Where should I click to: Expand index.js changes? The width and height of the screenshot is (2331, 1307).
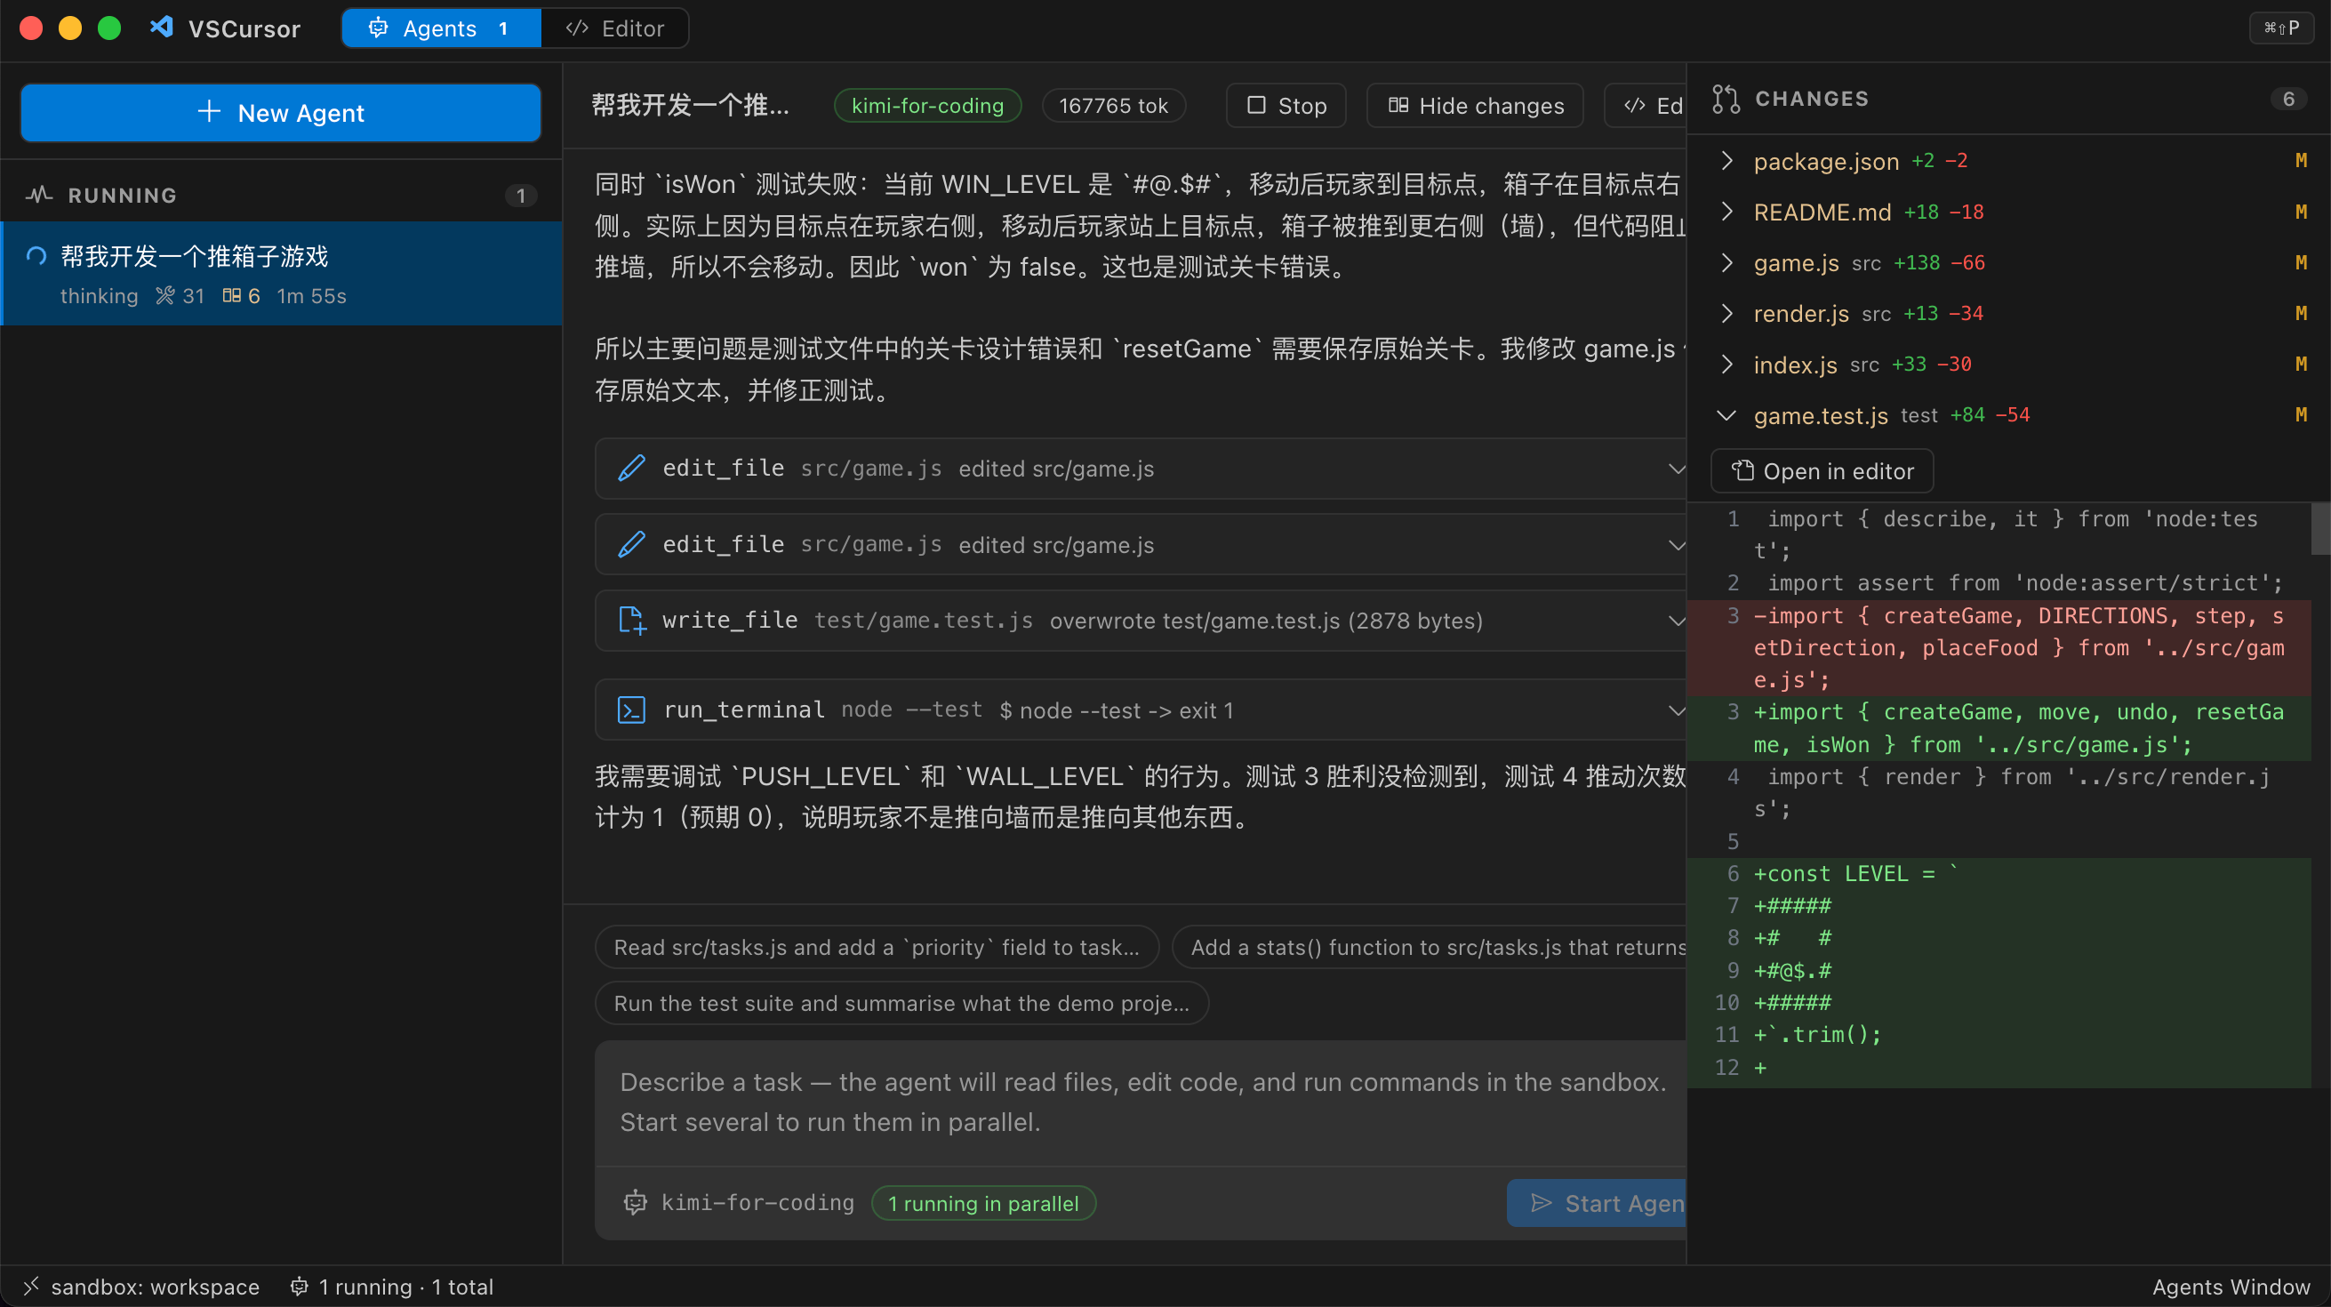(x=1726, y=364)
